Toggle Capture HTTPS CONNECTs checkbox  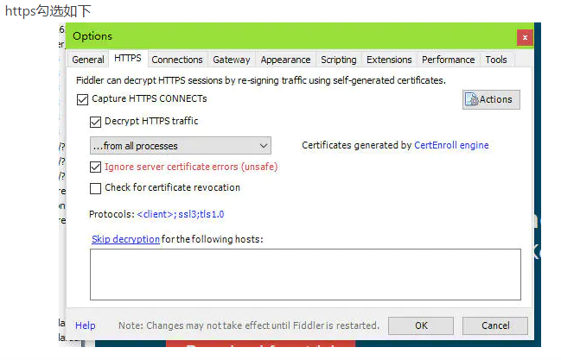(x=82, y=99)
